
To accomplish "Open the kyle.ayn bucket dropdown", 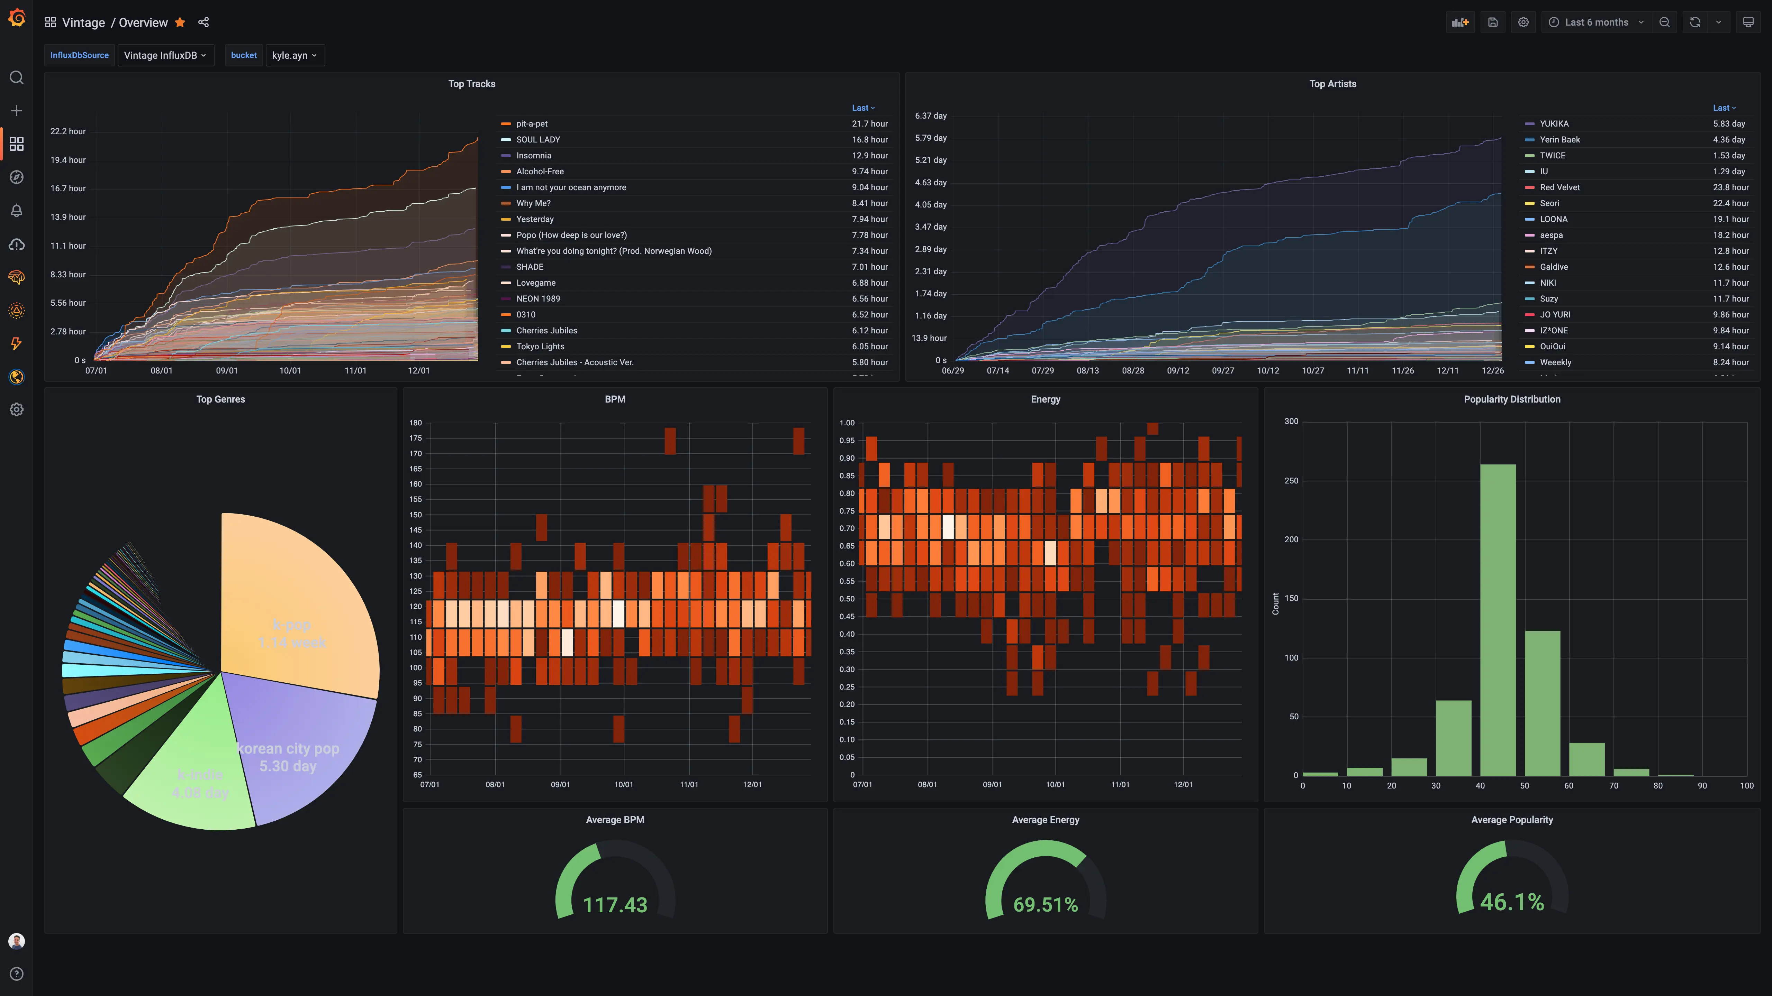I will (x=295, y=55).
